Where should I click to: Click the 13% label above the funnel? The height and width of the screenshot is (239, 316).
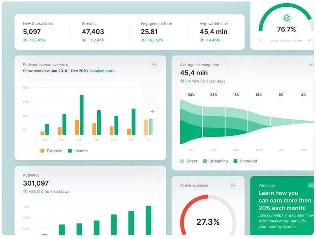pos(259,95)
